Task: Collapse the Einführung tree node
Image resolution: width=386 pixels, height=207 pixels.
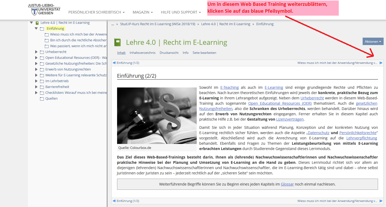Action: click(x=36, y=28)
